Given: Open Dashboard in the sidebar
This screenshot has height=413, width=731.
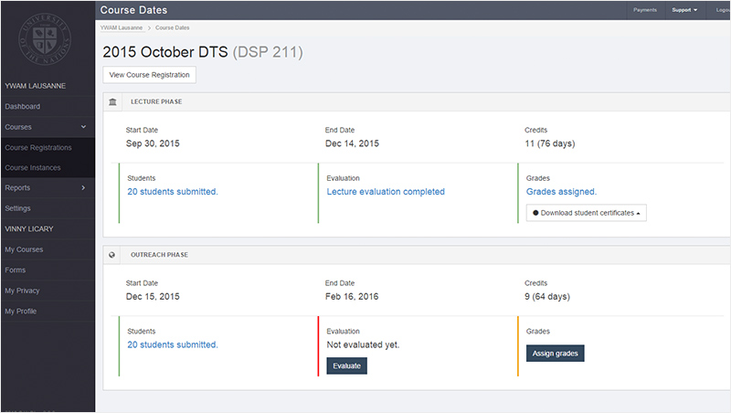Looking at the screenshot, I should tap(23, 107).
